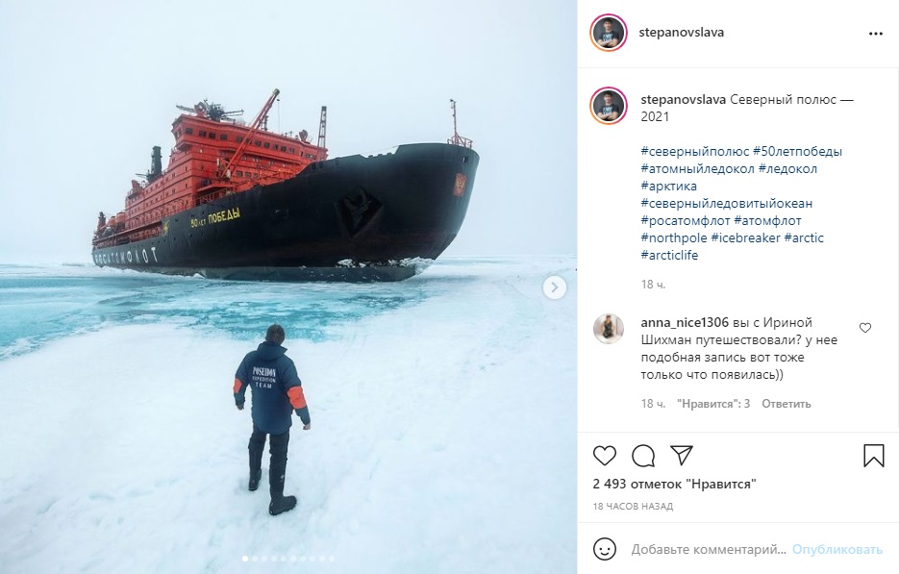Select the second carousel dot indicator
This screenshot has height=574, width=899.
click(255, 559)
